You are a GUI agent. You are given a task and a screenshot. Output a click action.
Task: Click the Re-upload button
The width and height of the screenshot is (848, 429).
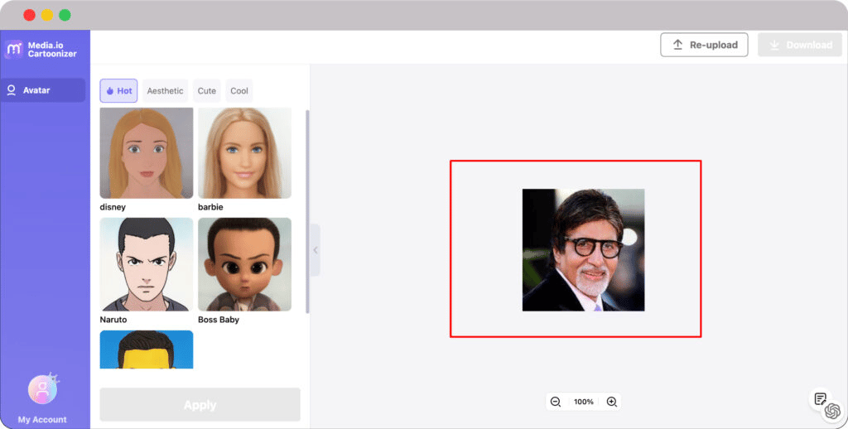[704, 45]
